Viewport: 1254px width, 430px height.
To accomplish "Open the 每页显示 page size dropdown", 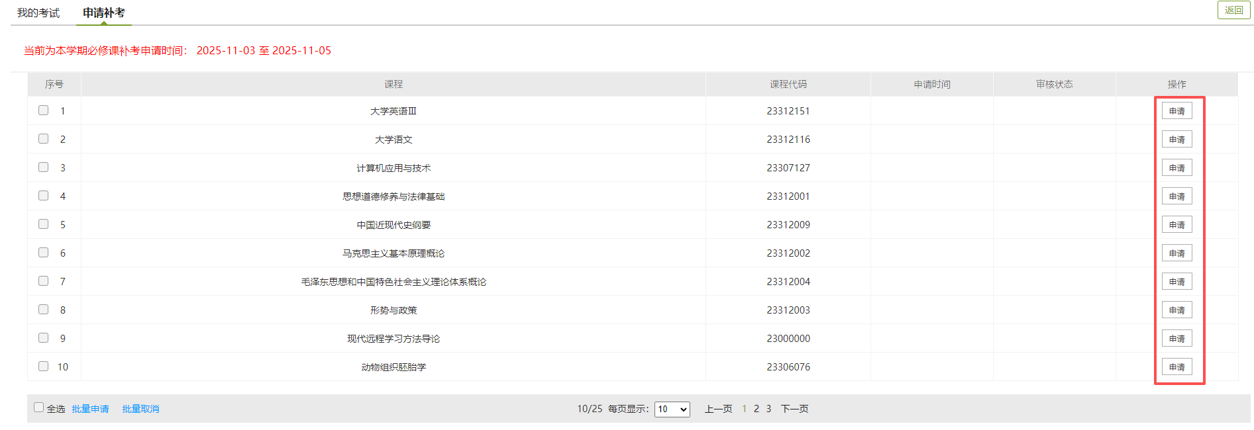I will click(x=672, y=409).
